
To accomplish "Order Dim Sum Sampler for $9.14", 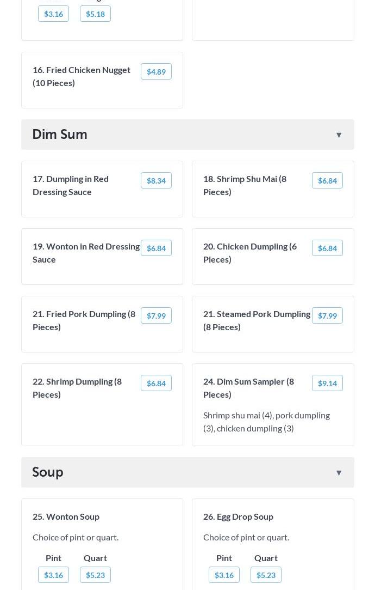I will click(327, 383).
